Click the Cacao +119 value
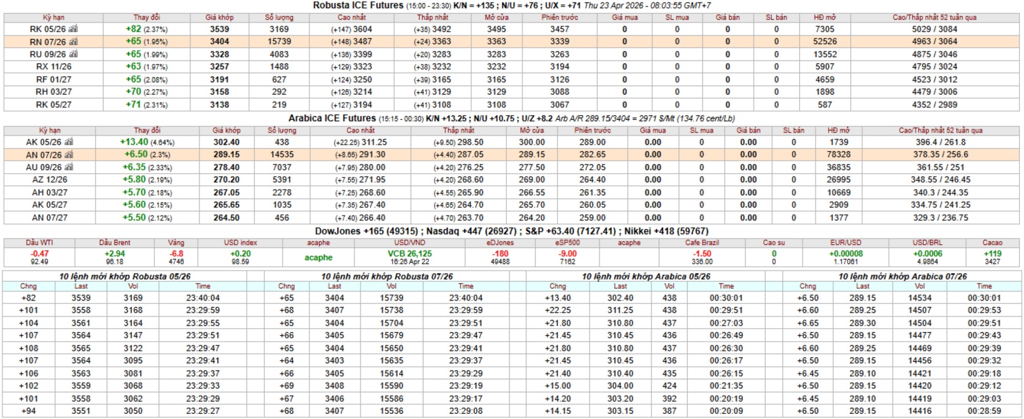 point(992,254)
